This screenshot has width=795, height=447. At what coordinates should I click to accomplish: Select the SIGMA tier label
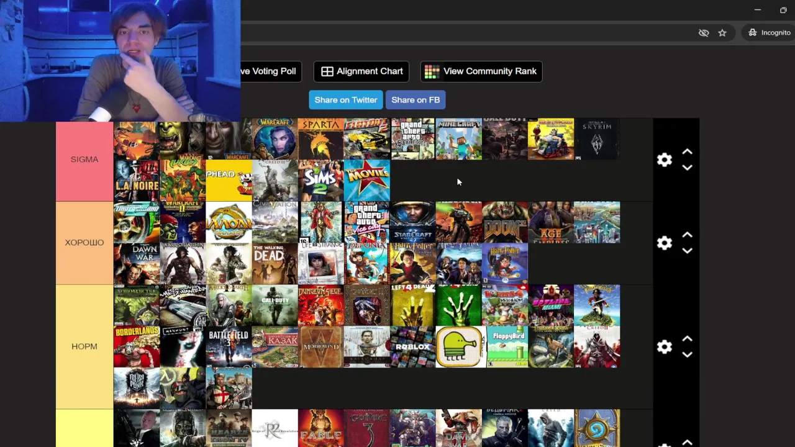(84, 160)
